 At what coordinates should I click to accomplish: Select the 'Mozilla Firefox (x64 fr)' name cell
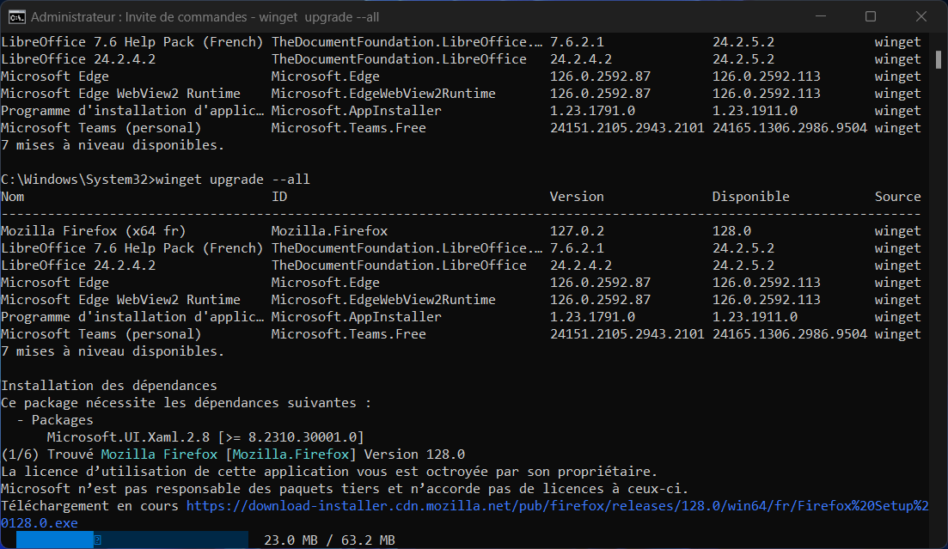pyautogui.click(x=94, y=231)
